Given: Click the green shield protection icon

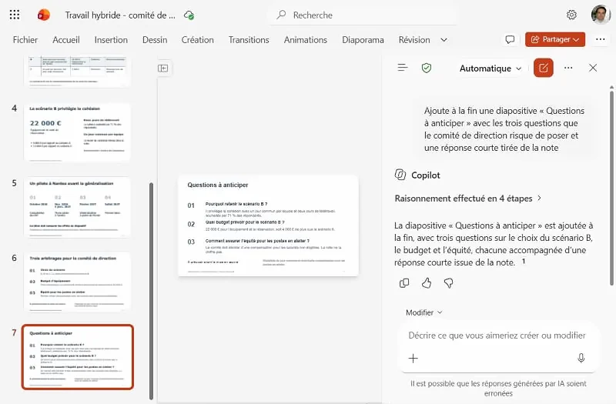Looking at the screenshot, I should pos(427,68).
